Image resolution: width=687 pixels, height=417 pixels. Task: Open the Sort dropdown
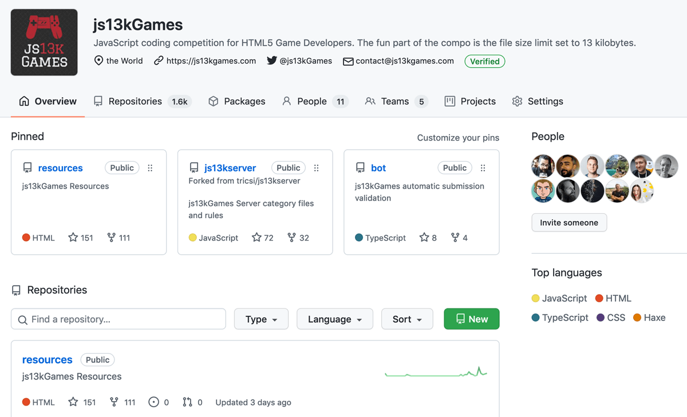click(x=406, y=319)
